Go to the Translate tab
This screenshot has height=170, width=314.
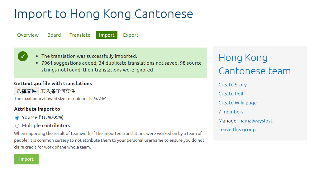click(x=80, y=35)
